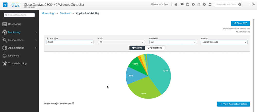Click the page vertical scrollbar
This screenshot has height=112, width=257.
[x=254, y=66]
